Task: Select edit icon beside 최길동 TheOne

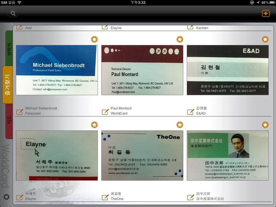Action: click(105, 197)
